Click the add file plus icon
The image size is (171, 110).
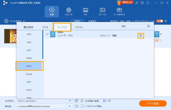[6, 21]
